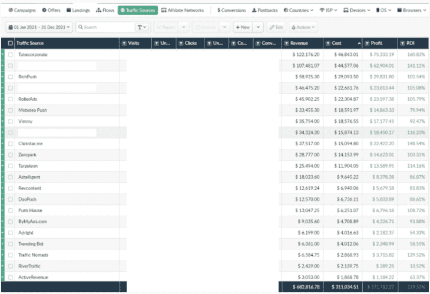Screen dimensions: 430x294
Task: Open the date range dropdown
Action: point(39,27)
